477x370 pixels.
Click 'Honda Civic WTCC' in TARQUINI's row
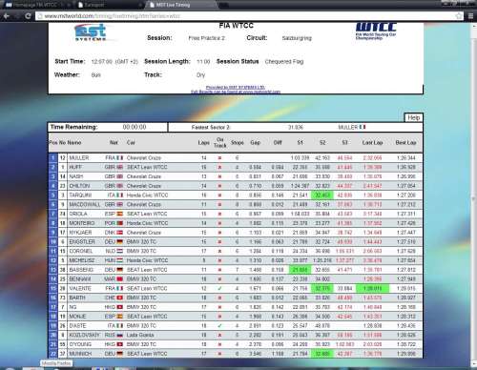click(147, 195)
